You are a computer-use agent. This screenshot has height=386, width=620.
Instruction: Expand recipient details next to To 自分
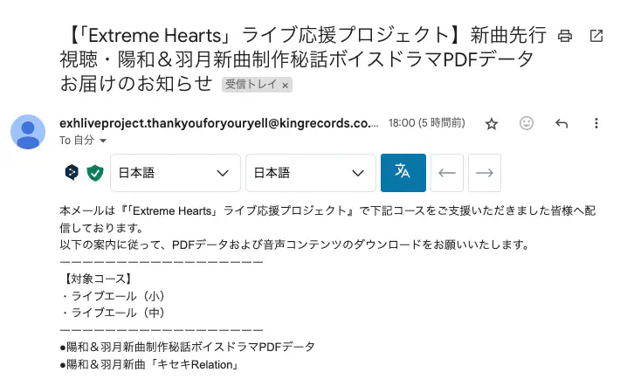(x=103, y=141)
